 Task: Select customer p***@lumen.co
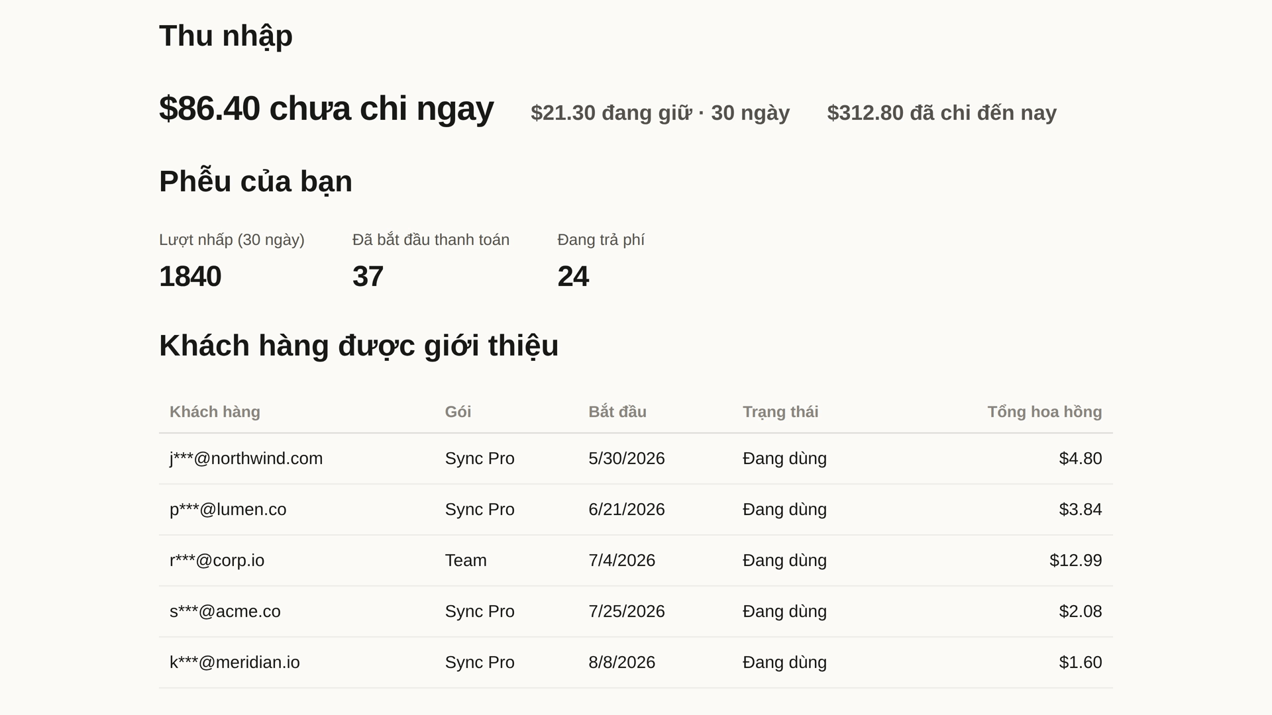[228, 510]
